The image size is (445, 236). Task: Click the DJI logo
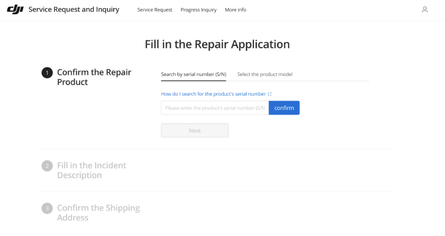click(x=15, y=10)
